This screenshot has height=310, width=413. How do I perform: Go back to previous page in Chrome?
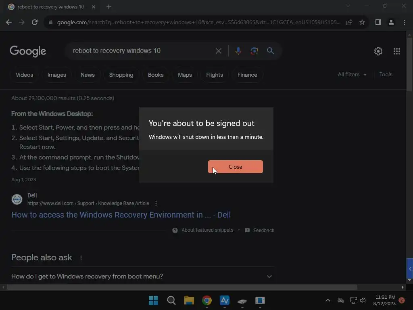pos(9,23)
